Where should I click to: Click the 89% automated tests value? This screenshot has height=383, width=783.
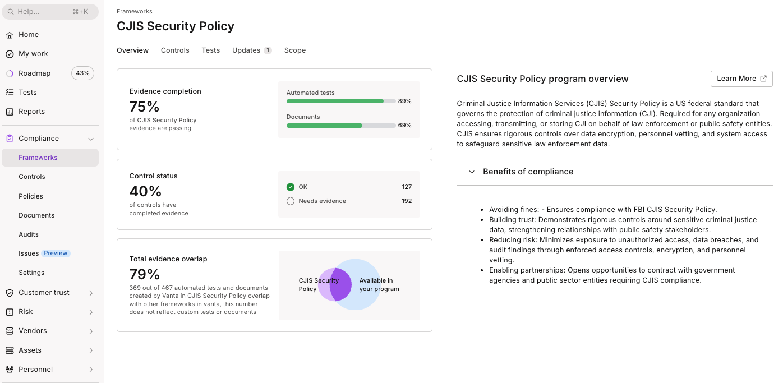[x=405, y=101]
